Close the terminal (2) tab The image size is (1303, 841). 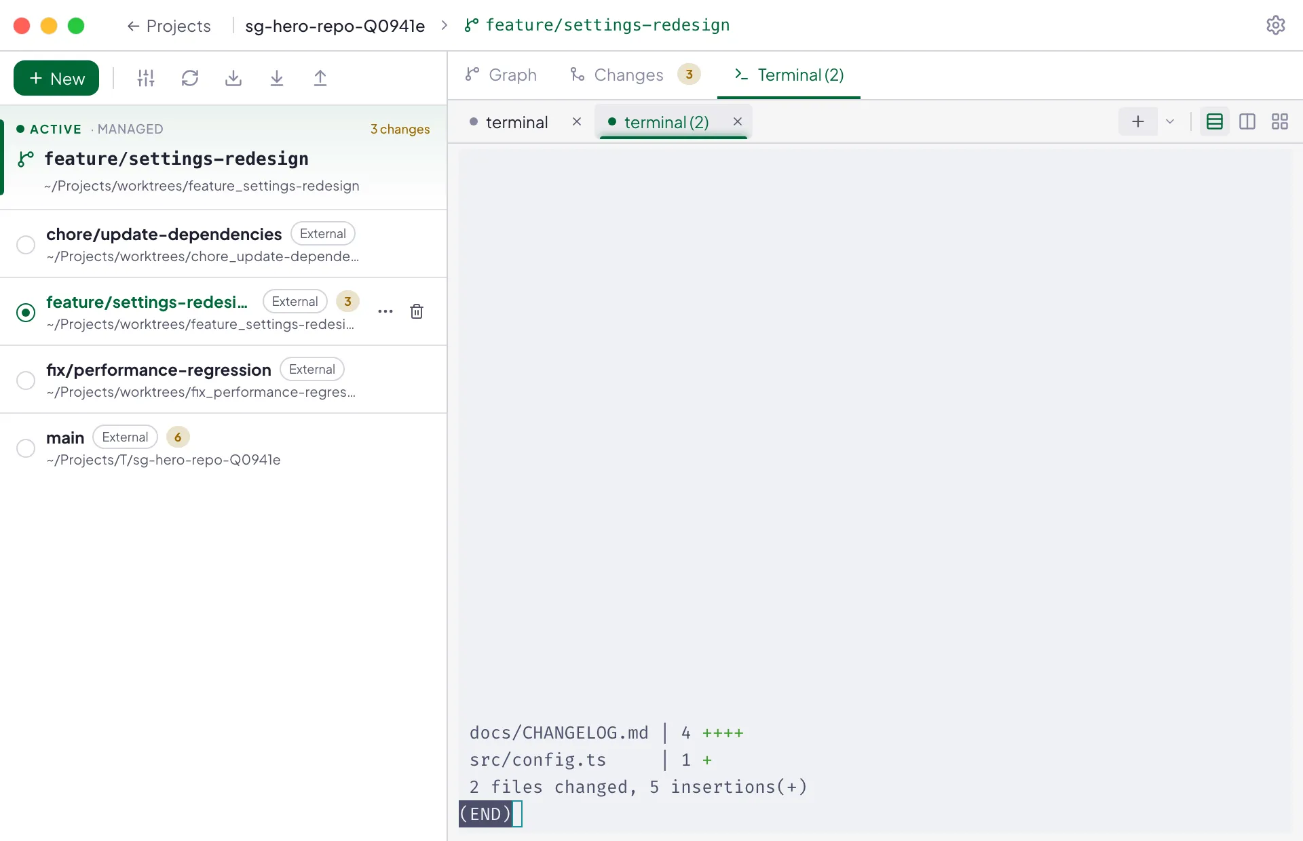tap(738, 121)
